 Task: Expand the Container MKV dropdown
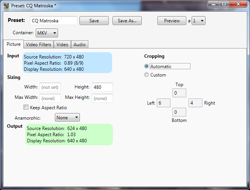[x=47, y=33]
